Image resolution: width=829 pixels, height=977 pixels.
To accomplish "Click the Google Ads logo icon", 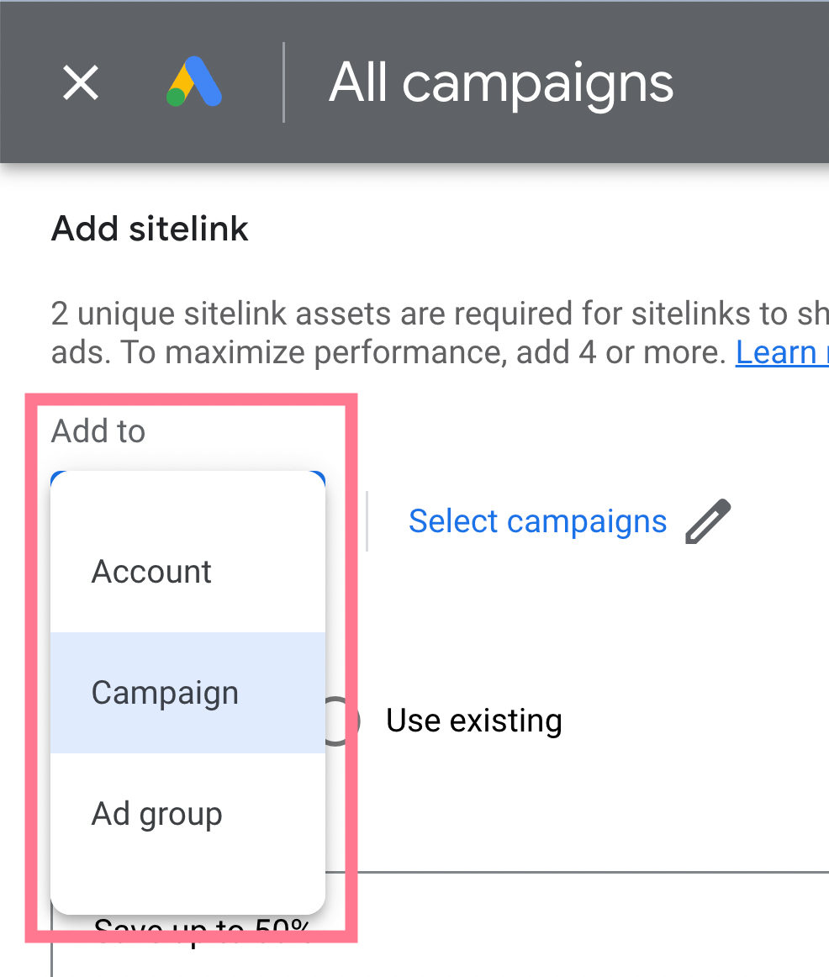I will click(195, 82).
